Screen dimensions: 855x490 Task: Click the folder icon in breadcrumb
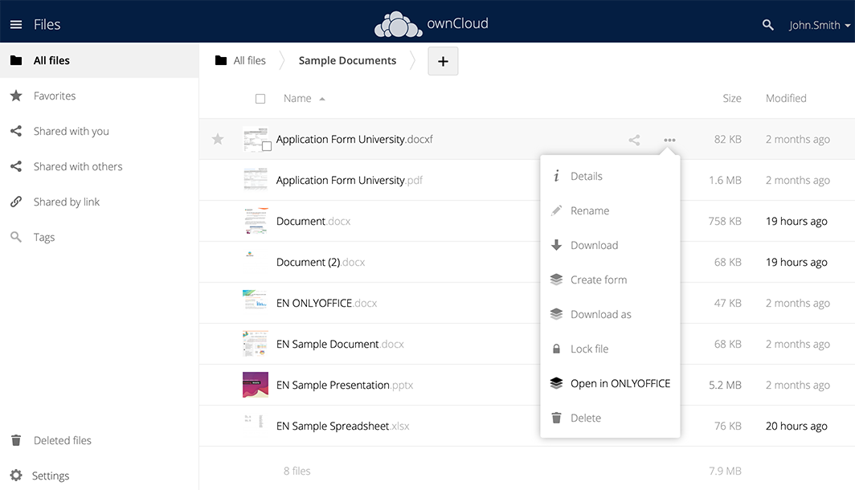[221, 60]
